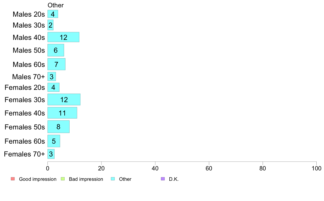
Task: Select the Females 30s bar
Action: [64, 99]
